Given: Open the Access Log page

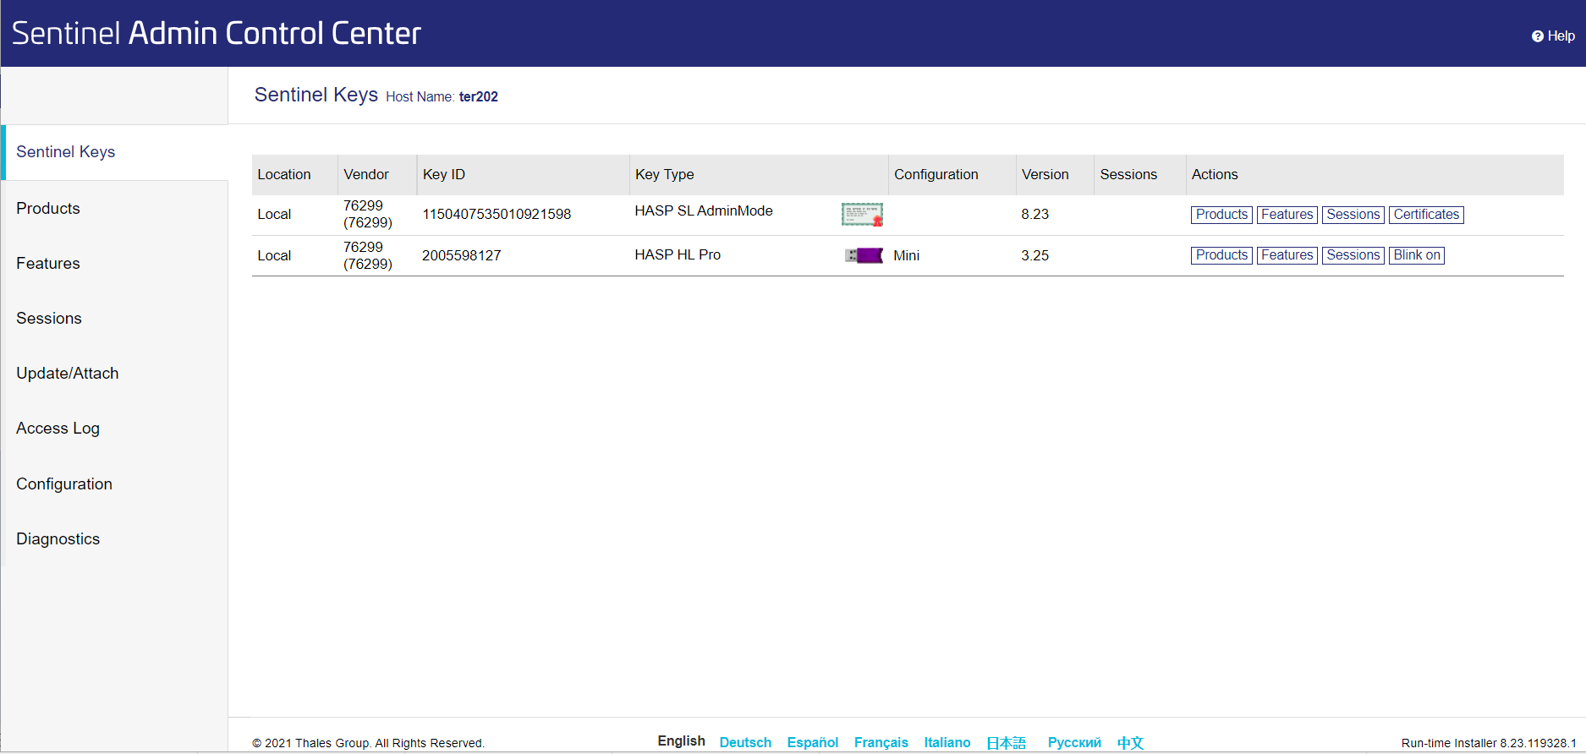Looking at the screenshot, I should click(x=58, y=429).
